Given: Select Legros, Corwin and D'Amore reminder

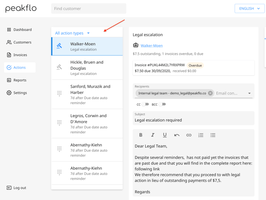Looking at the screenshot, I should point(87,124).
